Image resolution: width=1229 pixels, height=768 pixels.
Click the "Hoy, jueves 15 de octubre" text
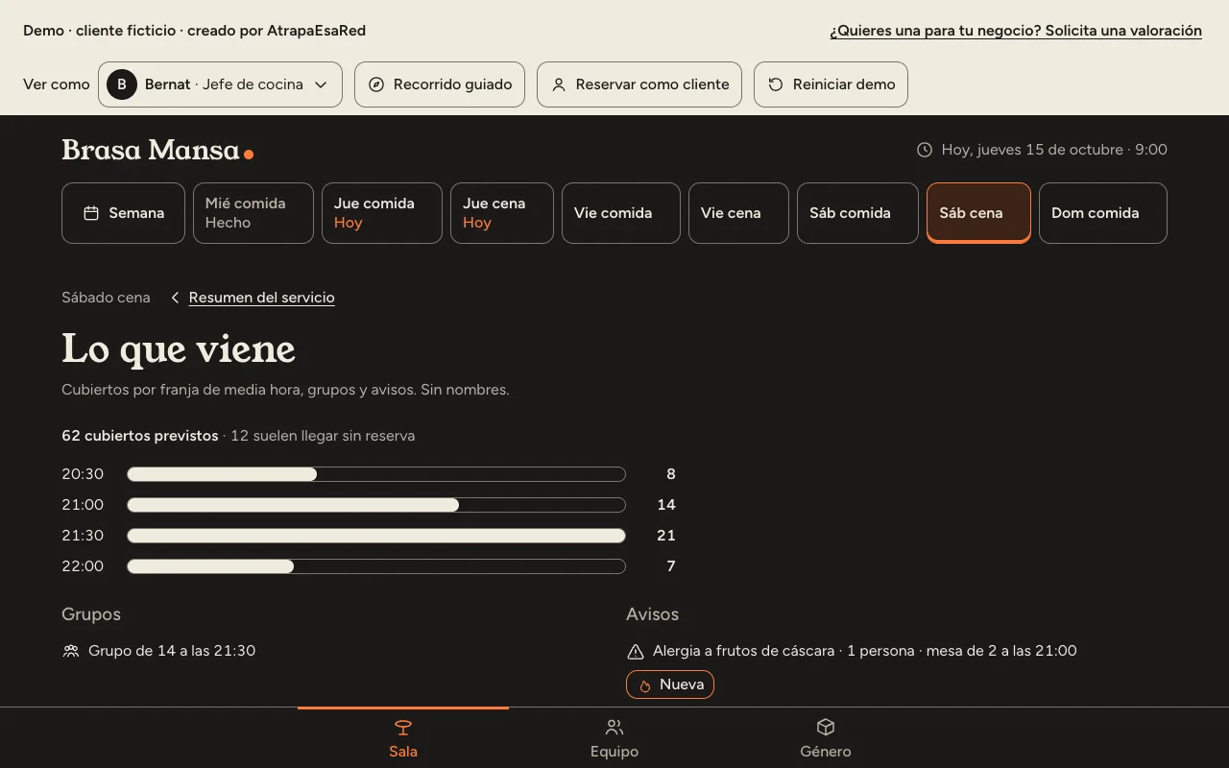(1032, 150)
